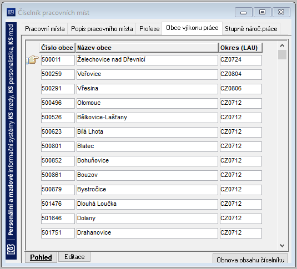Image resolution: width=297 pixels, height=269 pixels.
Task: Select the Bohuňovice name field
Action: pos(147,161)
